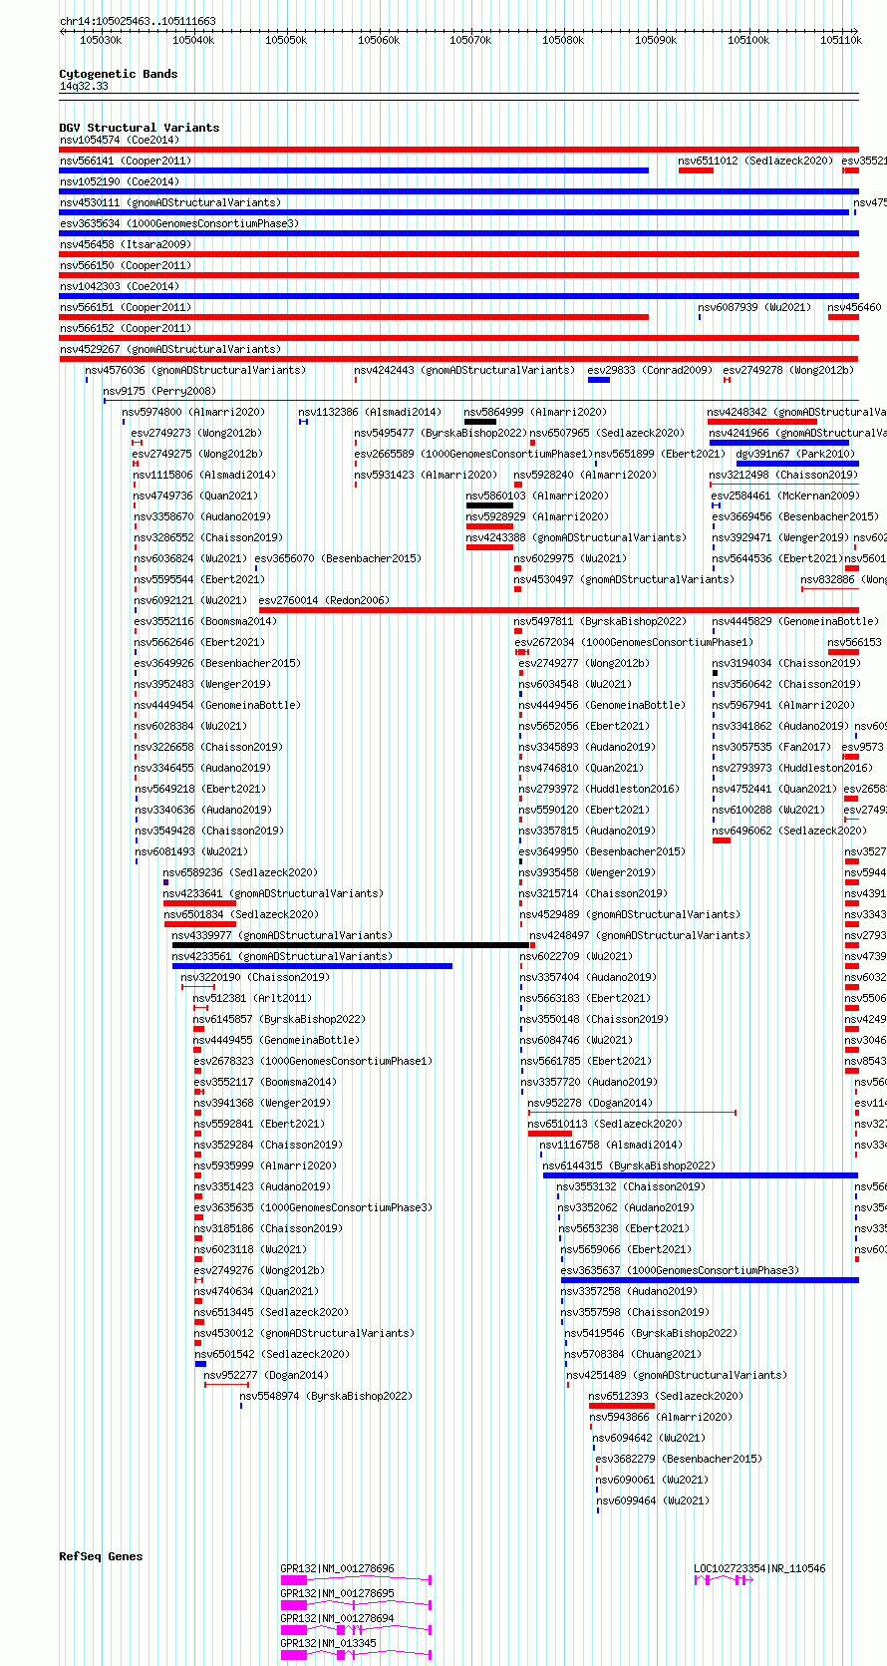Select nsv6501834 (Sedlazeck2020) variant

(x=241, y=914)
